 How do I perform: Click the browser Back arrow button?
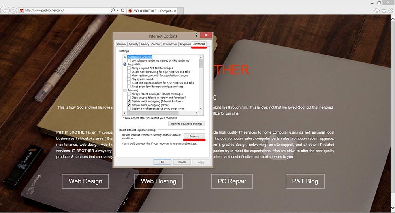click(5, 10)
